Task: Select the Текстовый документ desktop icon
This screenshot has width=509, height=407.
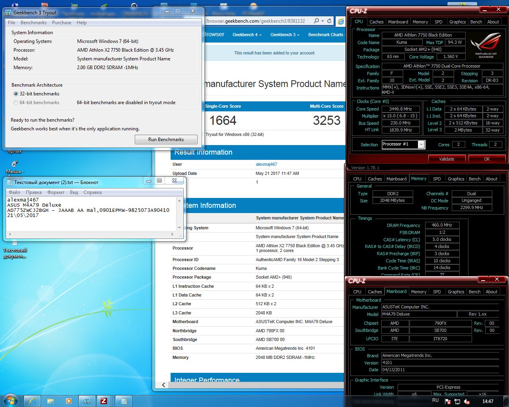Action: click(15, 250)
